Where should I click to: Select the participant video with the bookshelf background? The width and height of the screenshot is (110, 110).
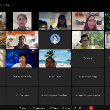click(88, 21)
